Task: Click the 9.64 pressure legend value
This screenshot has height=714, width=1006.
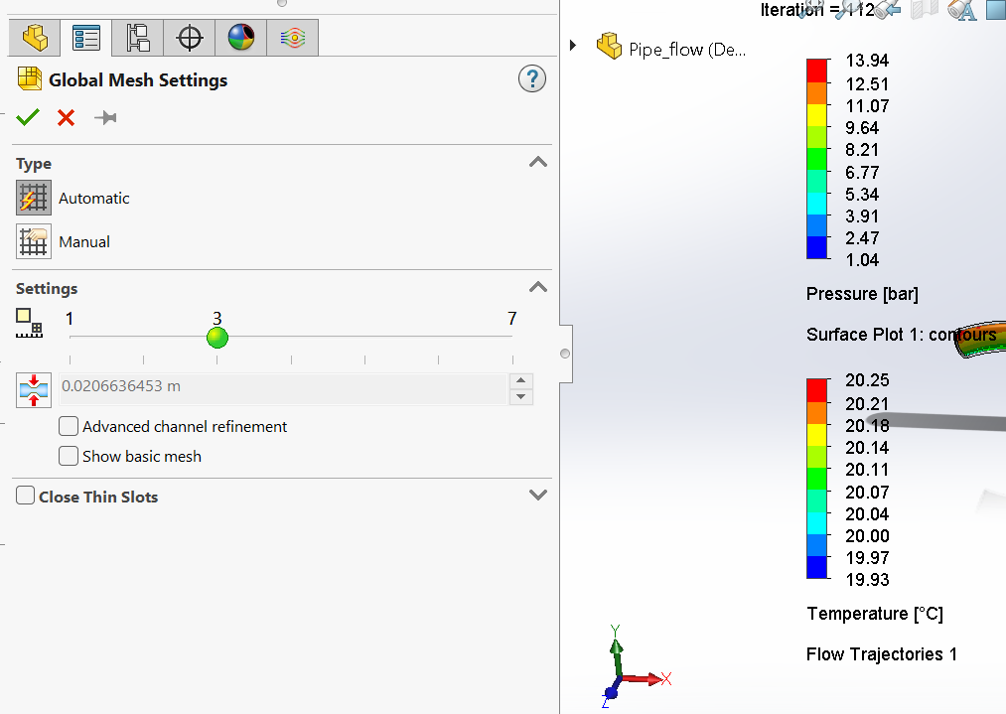Action: tap(862, 128)
